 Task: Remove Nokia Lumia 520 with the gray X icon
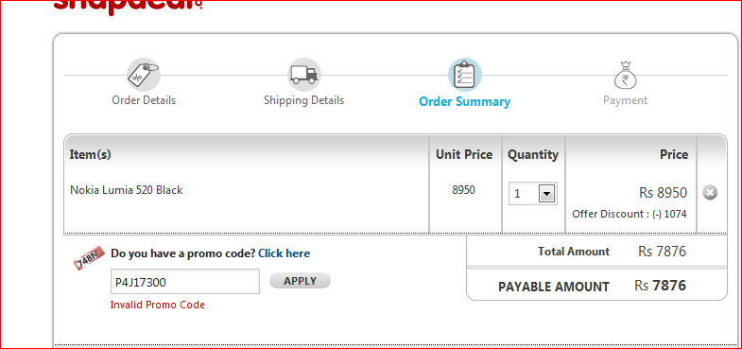click(x=709, y=193)
